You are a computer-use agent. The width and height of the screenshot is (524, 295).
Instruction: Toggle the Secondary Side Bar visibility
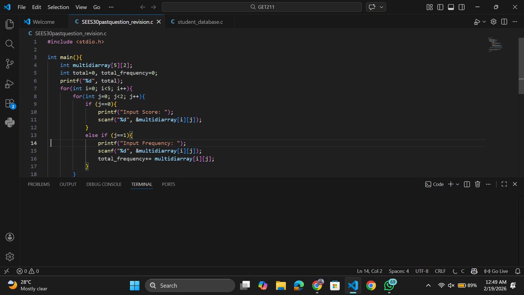pyautogui.click(x=462, y=7)
